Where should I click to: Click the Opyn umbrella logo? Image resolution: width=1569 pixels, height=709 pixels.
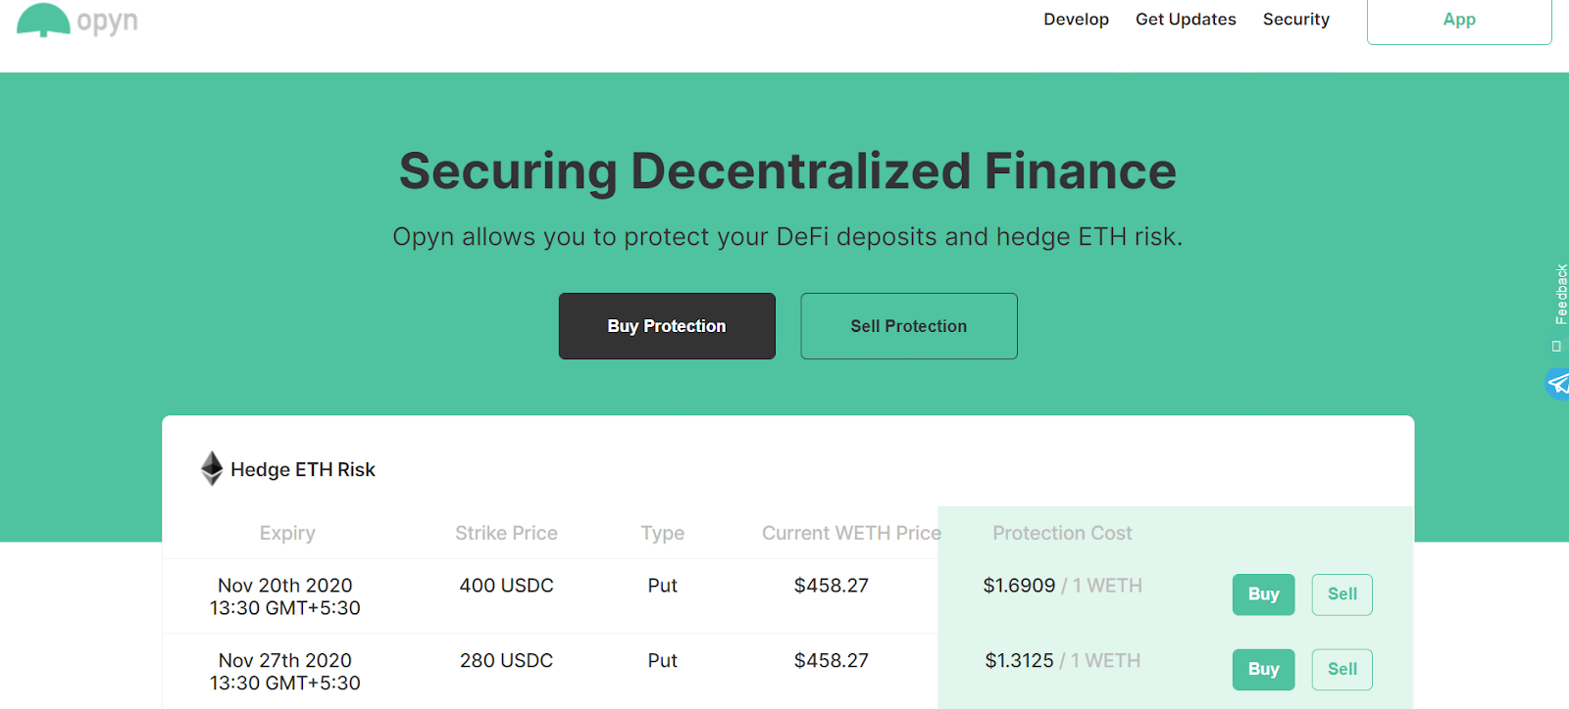[43, 20]
